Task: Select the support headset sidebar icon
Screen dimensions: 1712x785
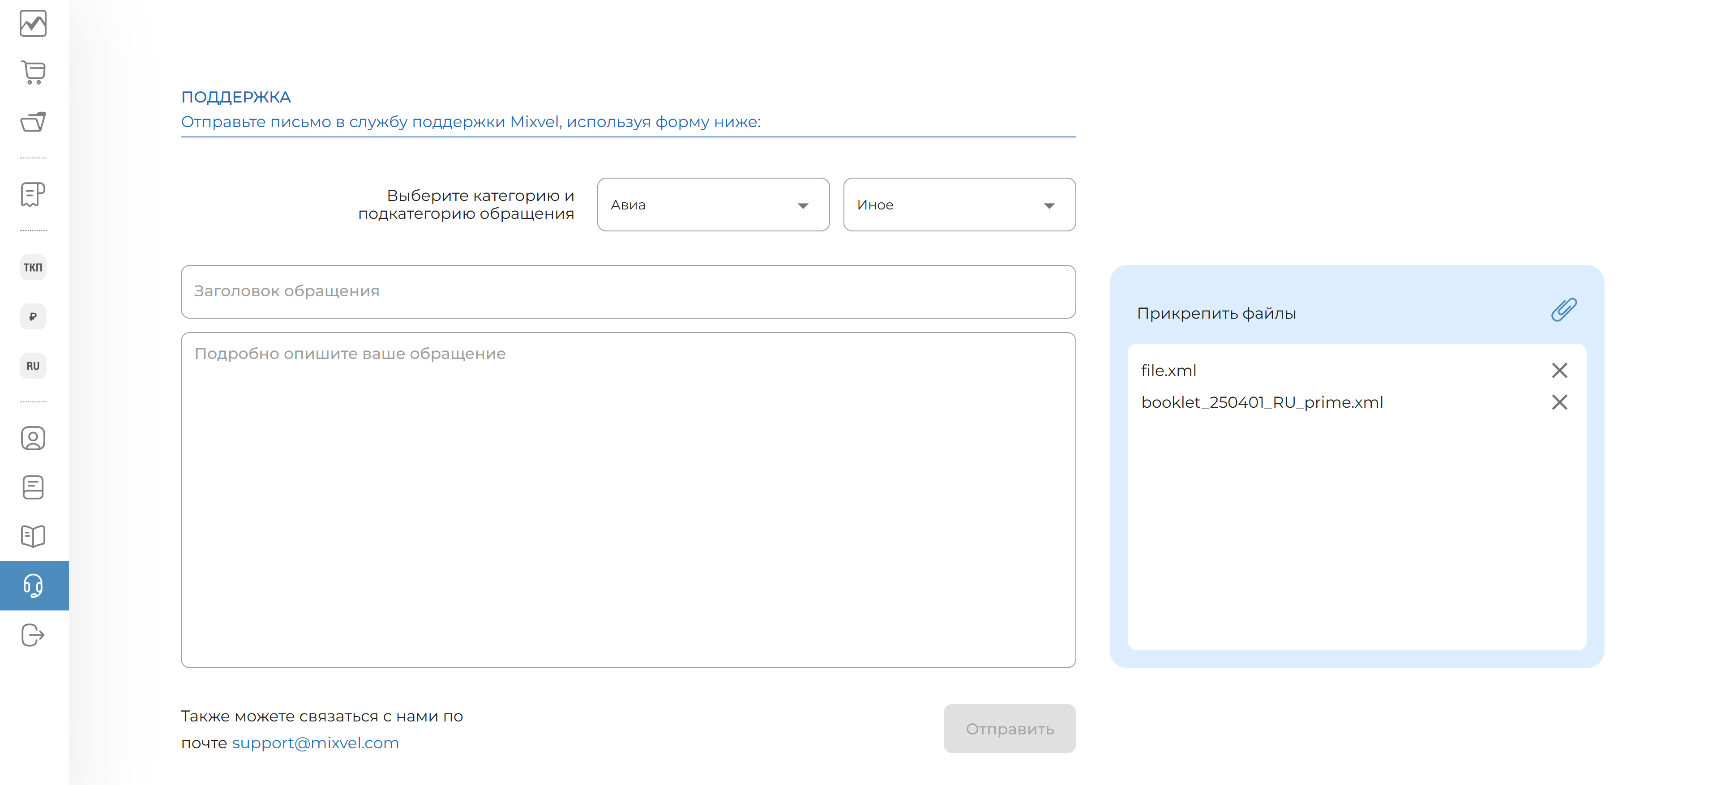Action: point(33,585)
